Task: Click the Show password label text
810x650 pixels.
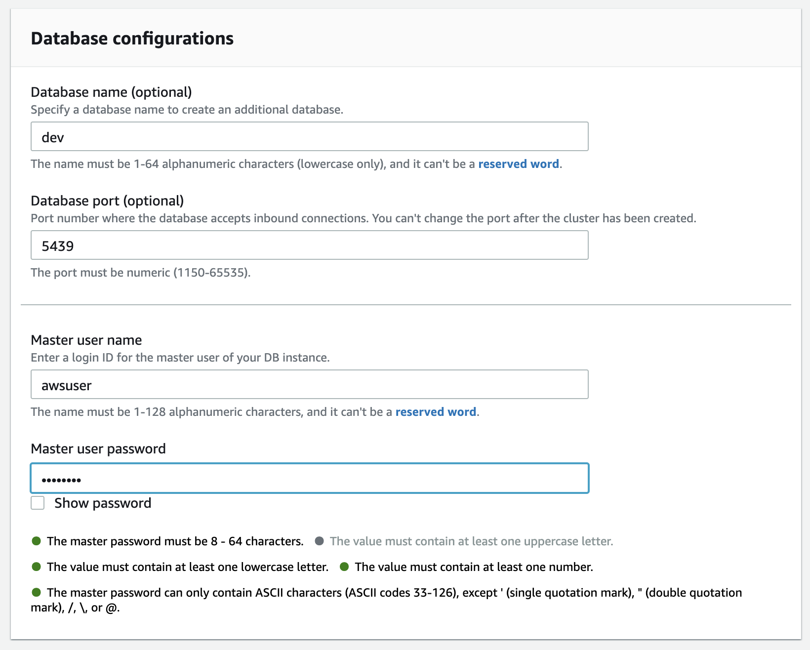Action: click(102, 503)
